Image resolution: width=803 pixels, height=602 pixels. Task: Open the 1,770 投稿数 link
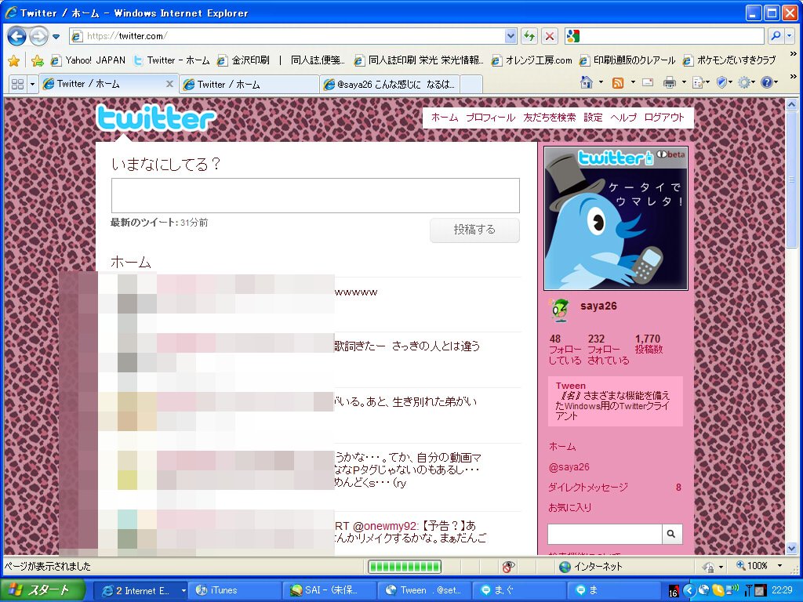pos(649,344)
